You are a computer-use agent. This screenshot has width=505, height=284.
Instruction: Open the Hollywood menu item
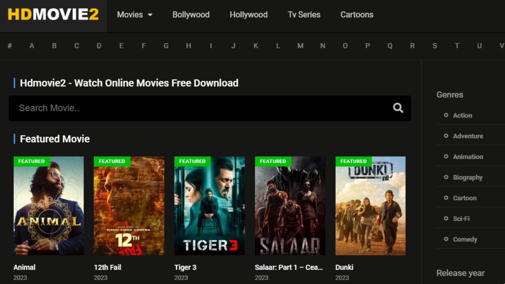[x=249, y=15]
